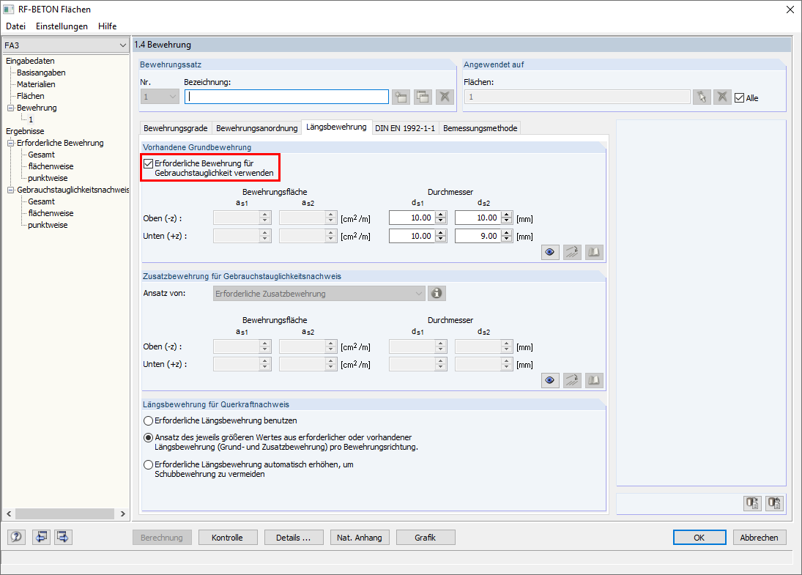Click the delete reinforcement set icon
This screenshot has width=802, height=575.
445,97
